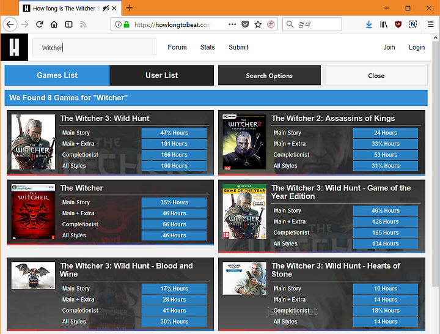Open The Witcher original game title link
Viewport: 440px width, 334px height.
pyautogui.click(x=82, y=188)
